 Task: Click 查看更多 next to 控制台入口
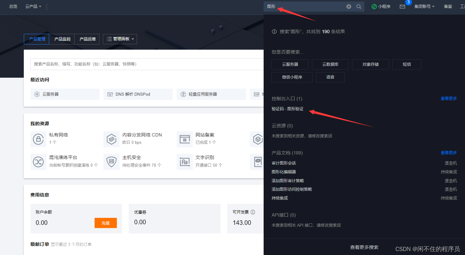click(x=449, y=98)
